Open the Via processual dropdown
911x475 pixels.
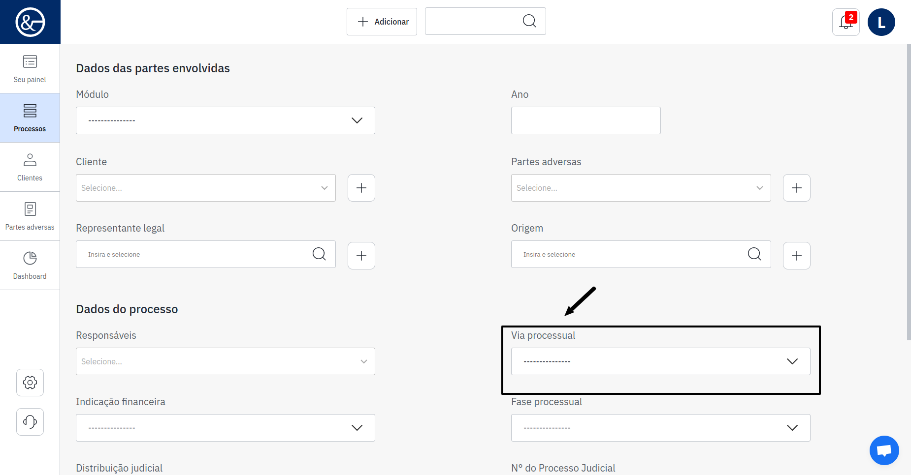[660, 361]
